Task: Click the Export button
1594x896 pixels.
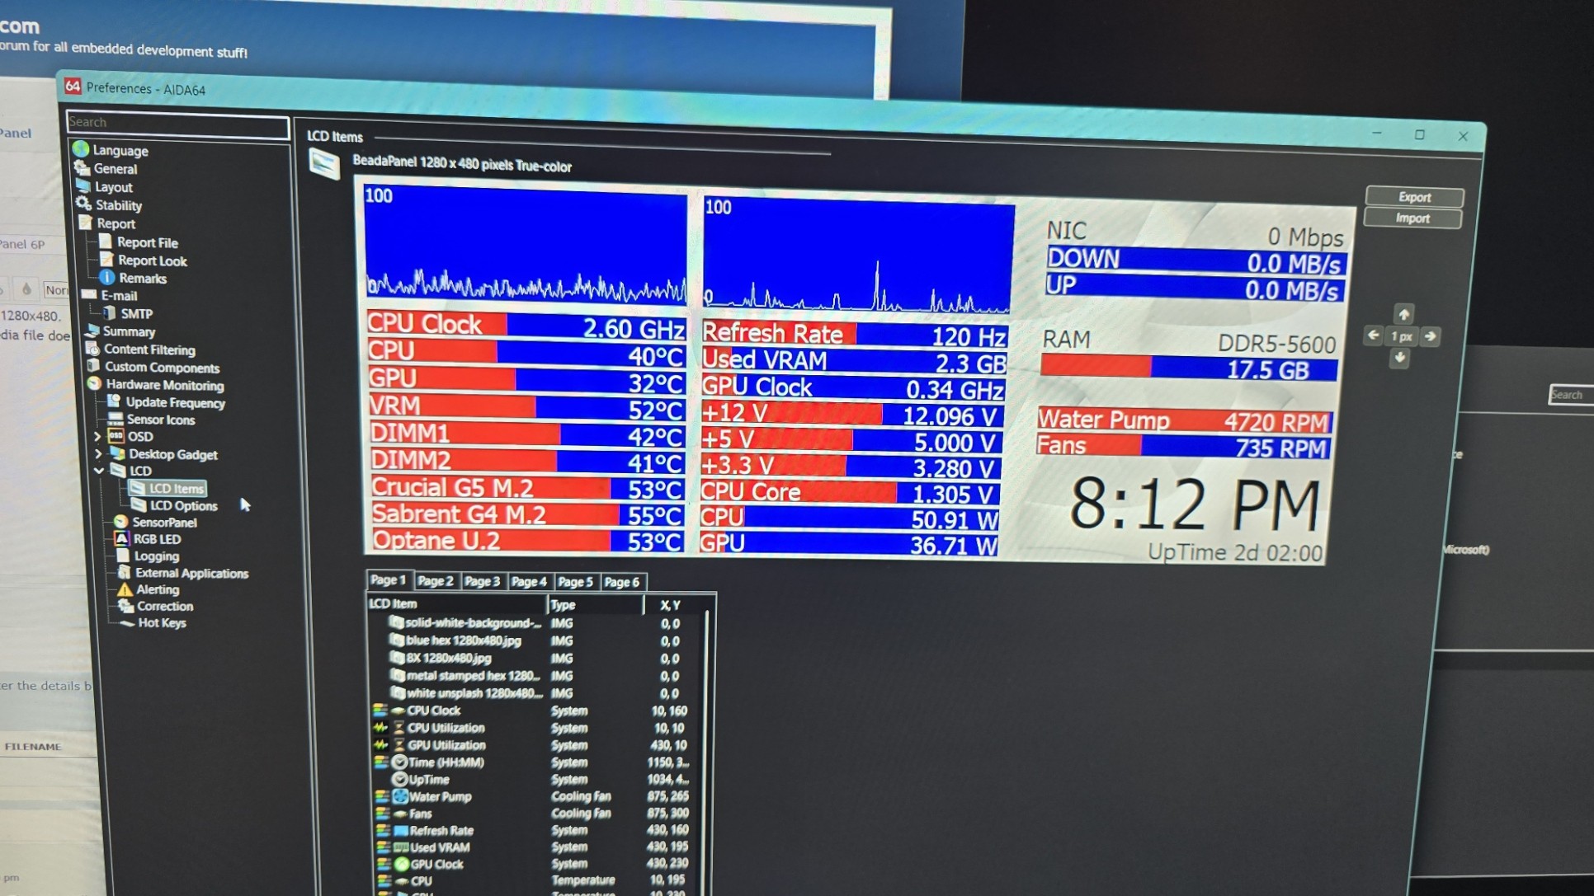Action: pyautogui.click(x=1414, y=197)
